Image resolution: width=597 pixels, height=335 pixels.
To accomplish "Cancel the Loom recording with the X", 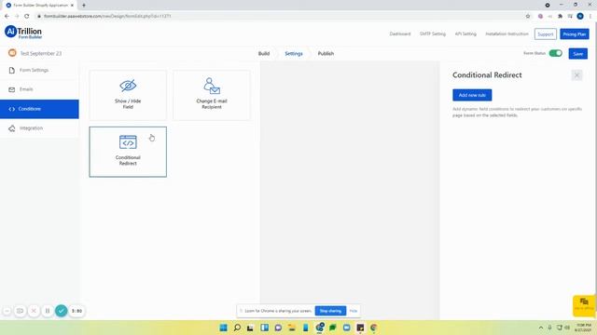I will click(34, 311).
